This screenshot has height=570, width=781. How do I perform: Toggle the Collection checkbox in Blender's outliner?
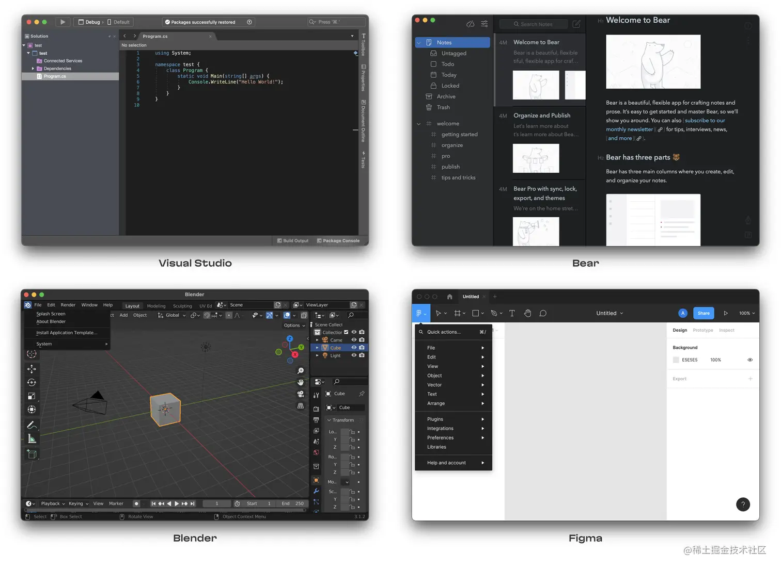click(346, 332)
